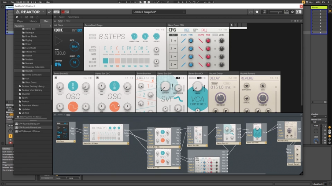Select the Bento Box 8 Steps structure node

(x=106, y=134)
